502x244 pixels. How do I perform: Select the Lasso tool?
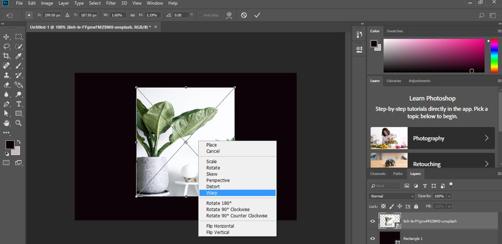(x=6, y=46)
